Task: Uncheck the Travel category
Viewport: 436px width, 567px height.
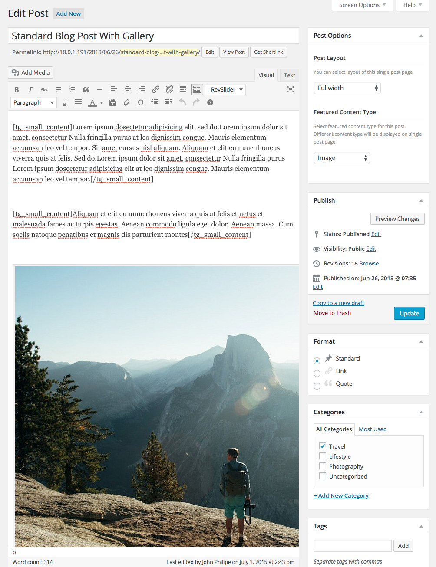Action: pos(323,446)
